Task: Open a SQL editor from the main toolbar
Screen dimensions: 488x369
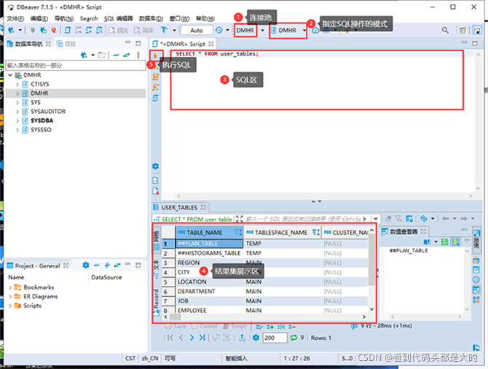Action: click(x=68, y=30)
